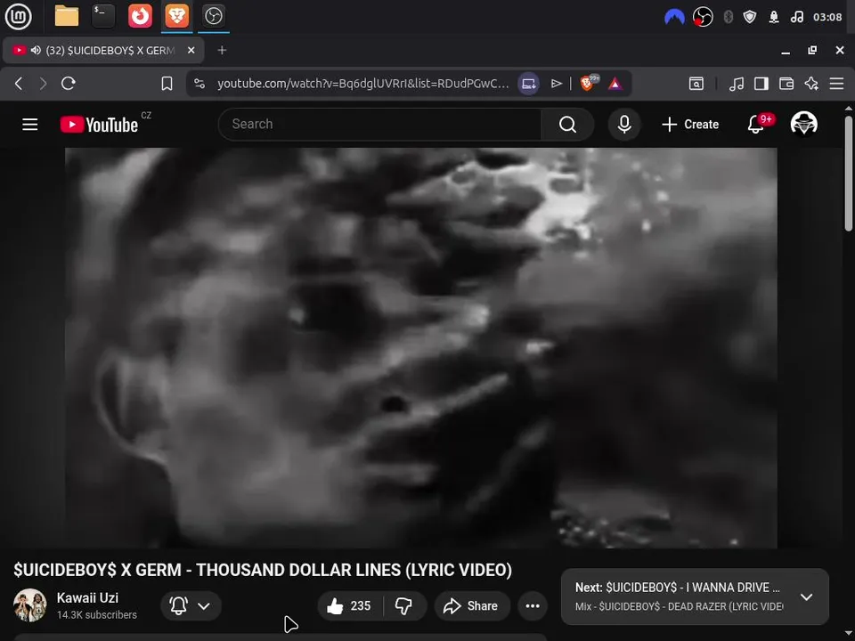Click the send arrow icon in address bar

(x=556, y=84)
